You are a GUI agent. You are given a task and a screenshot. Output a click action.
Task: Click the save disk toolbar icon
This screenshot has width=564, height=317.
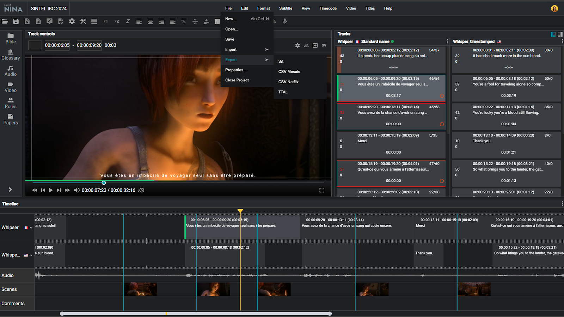click(16, 21)
